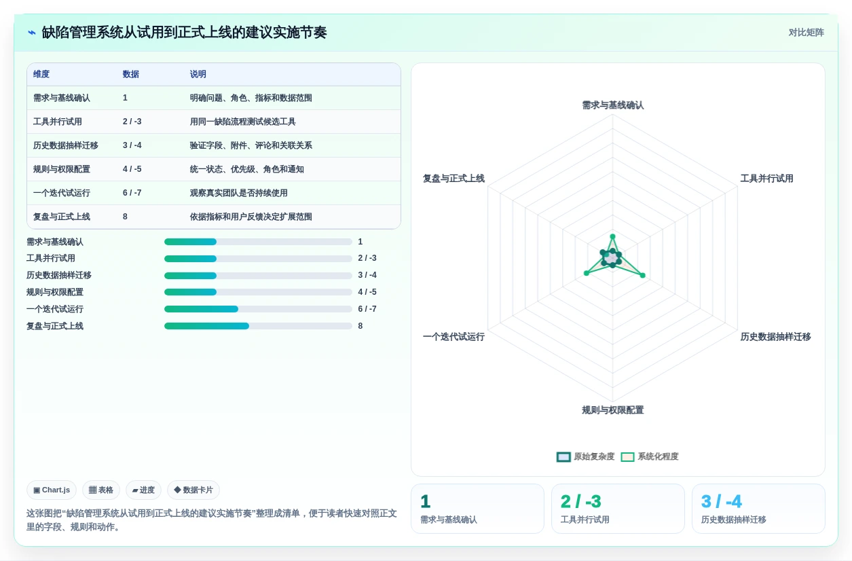The height and width of the screenshot is (561, 852).
Task: Toggle the 系统化程度 legend swatch
Action: coord(627,457)
